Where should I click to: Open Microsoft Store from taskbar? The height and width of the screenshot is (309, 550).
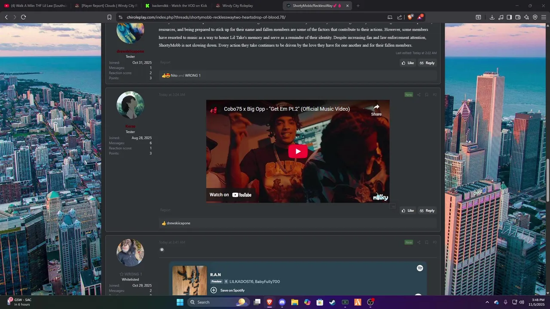pyautogui.click(x=320, y=302)
